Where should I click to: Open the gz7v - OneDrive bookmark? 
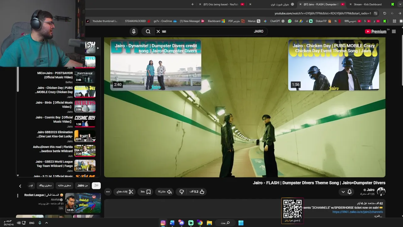tap(165, 21)
